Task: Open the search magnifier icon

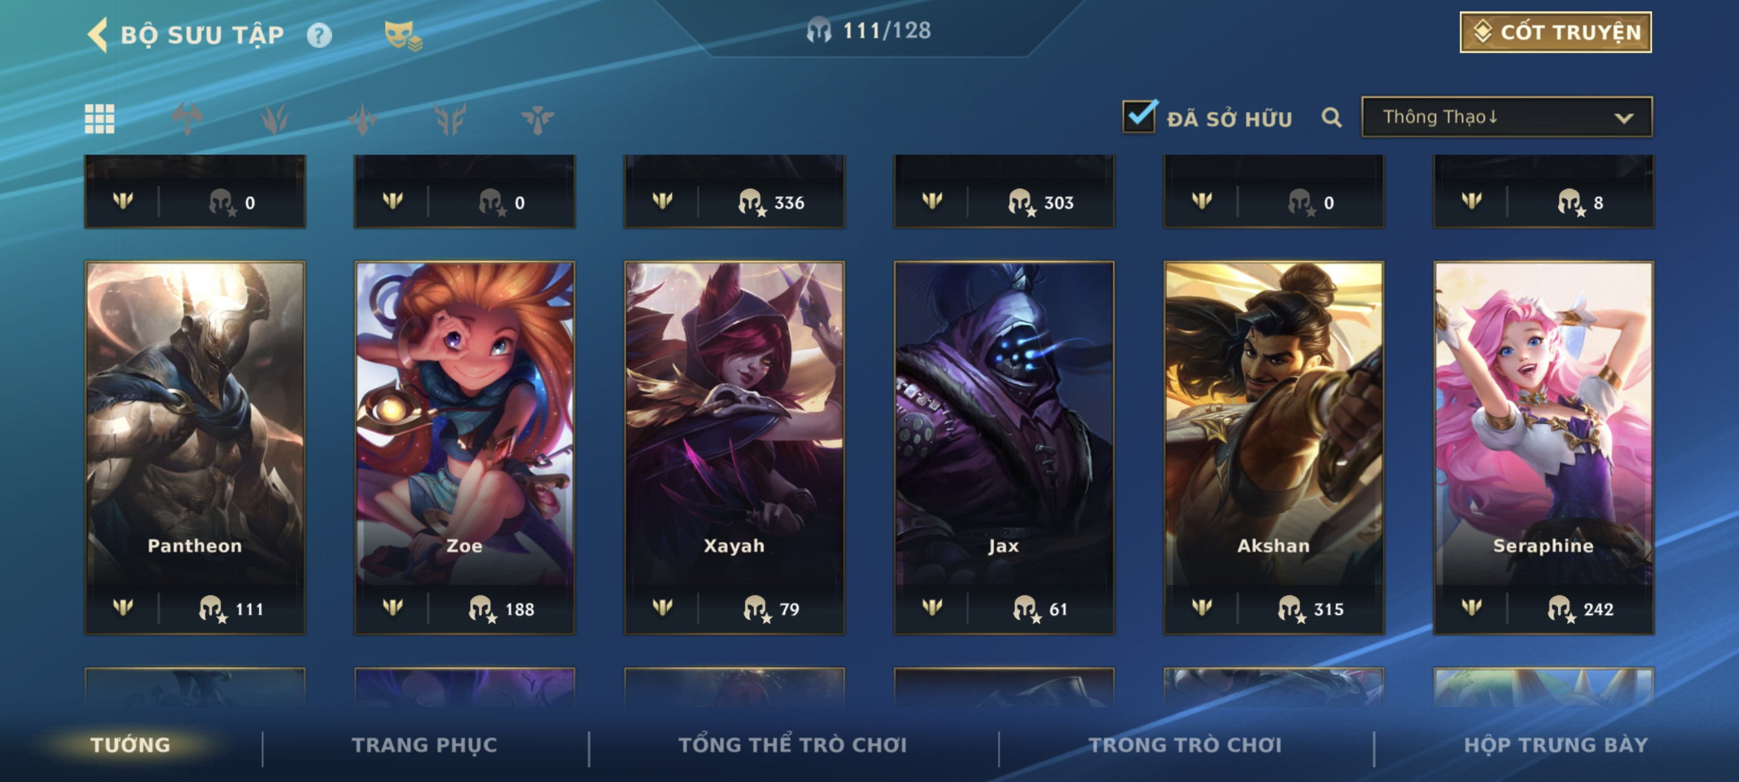Action: [1331, 117]
